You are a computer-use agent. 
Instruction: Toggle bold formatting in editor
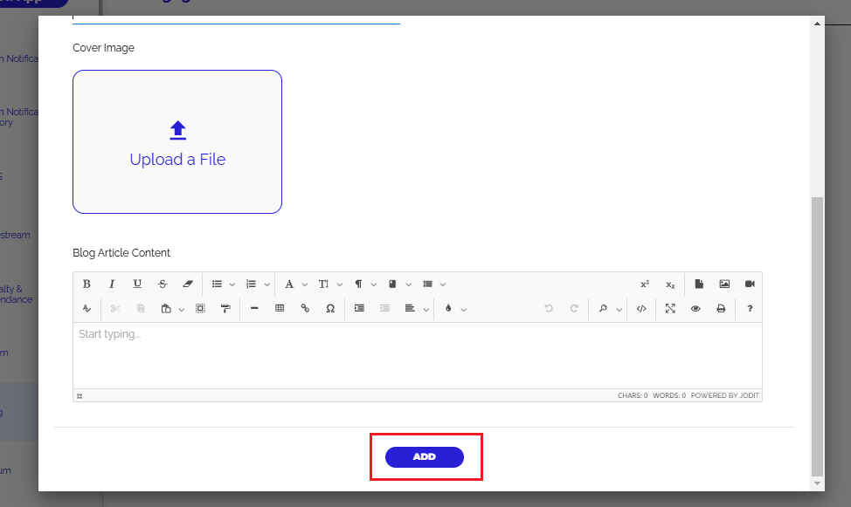tap(86, 284)
